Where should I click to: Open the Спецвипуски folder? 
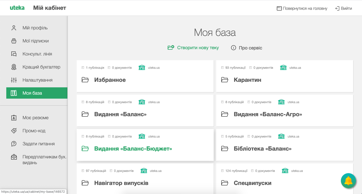pyautogui.click(x=252, y=183)
